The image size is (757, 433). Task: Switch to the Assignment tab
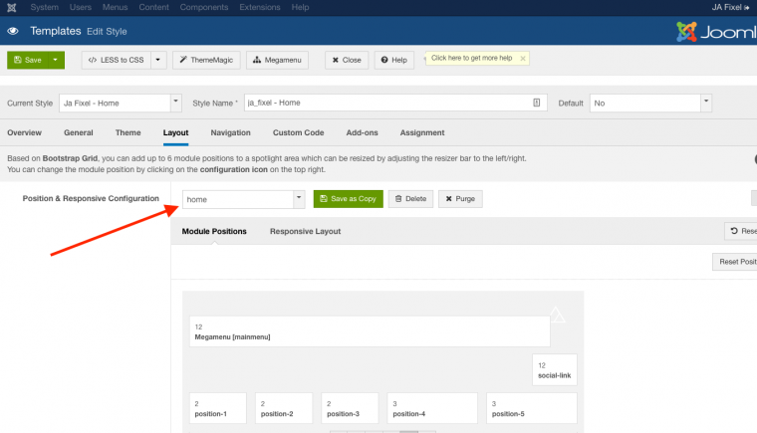click(x=422, y=132)
